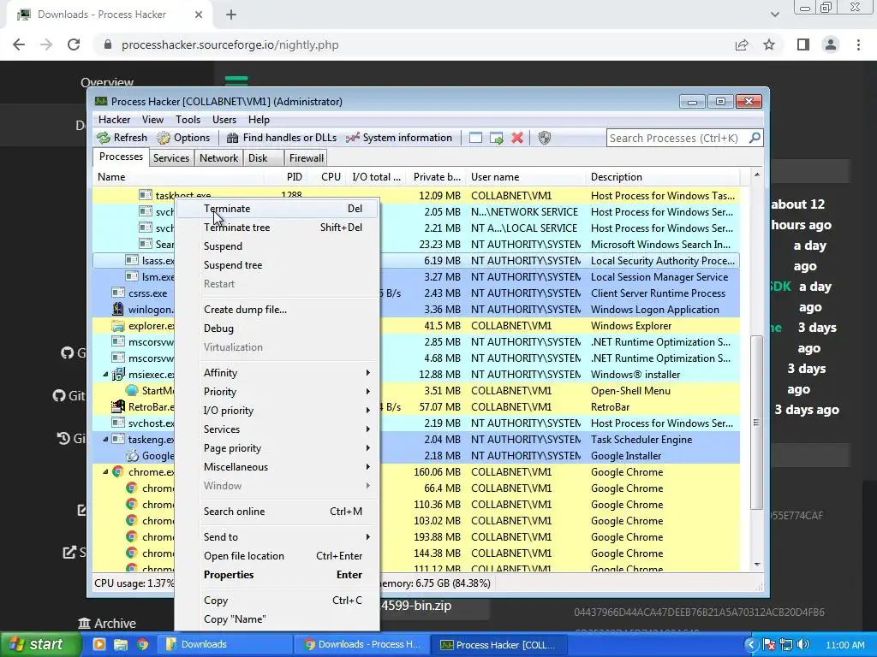Open Properties from the context menu
The height and width of the screenshot is (657, 877).
point(278,575)
